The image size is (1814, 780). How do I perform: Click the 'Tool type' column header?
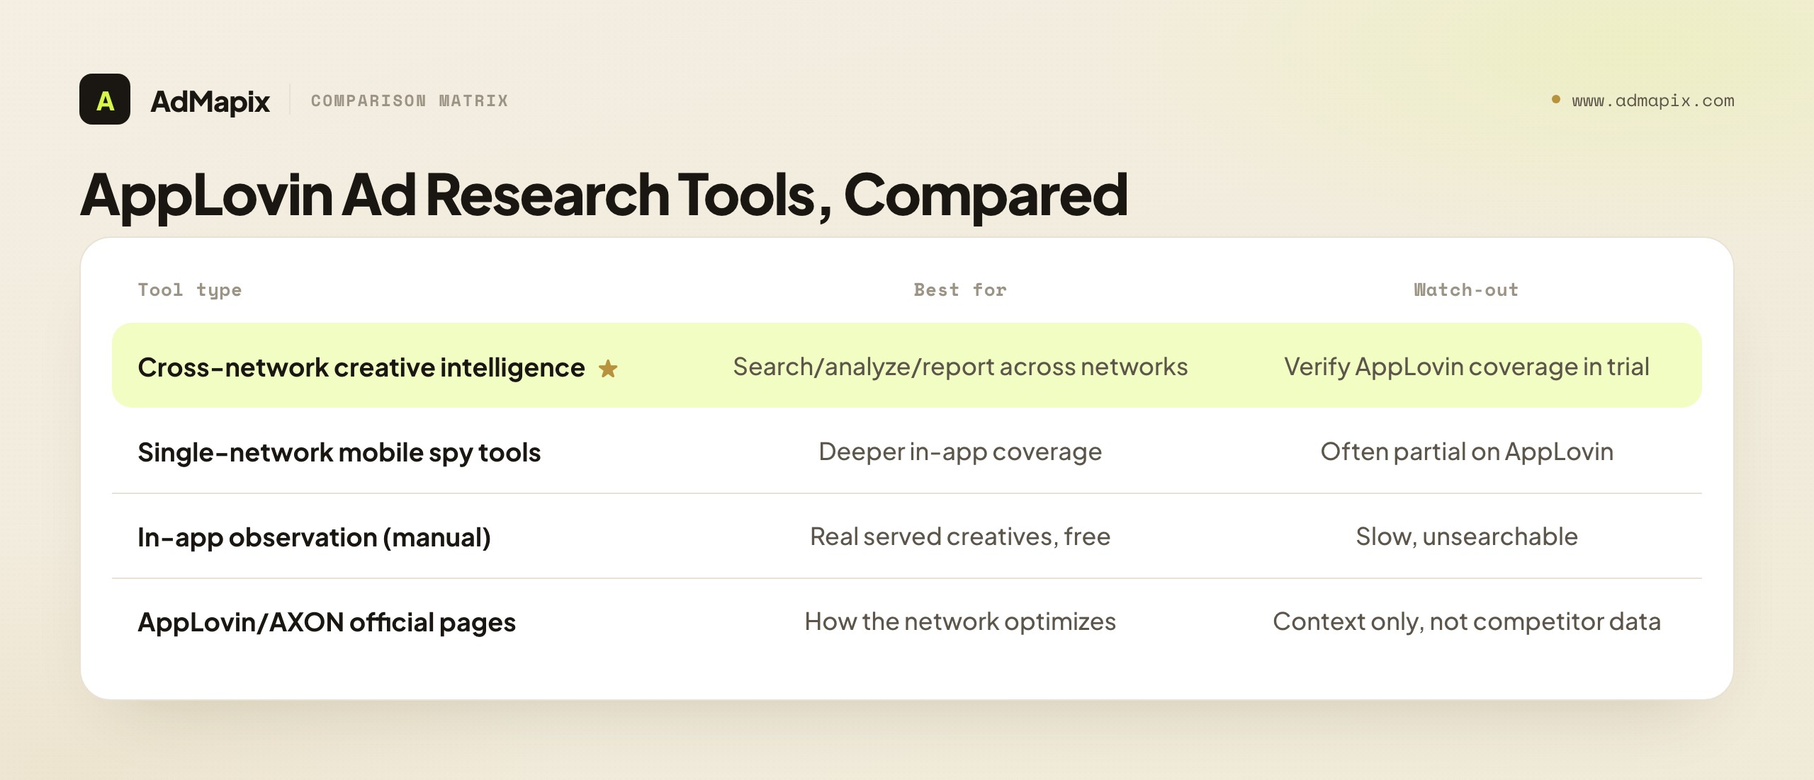[x=190, y=290]
